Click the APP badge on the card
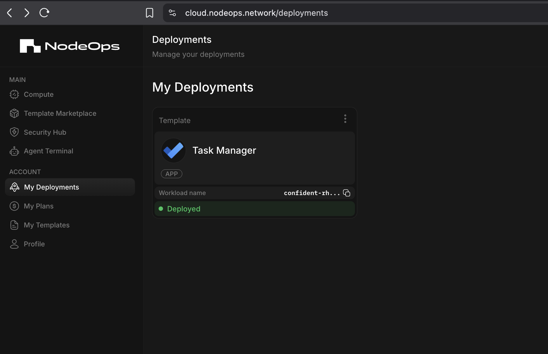Image resolution: width=548 pixels, height=354 pixels. click(171, 174)
